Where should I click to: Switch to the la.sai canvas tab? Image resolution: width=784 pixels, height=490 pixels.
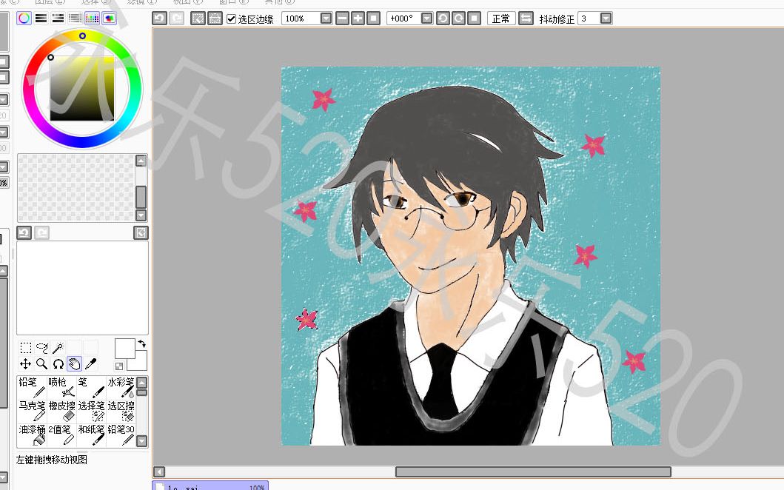(210, 486)
